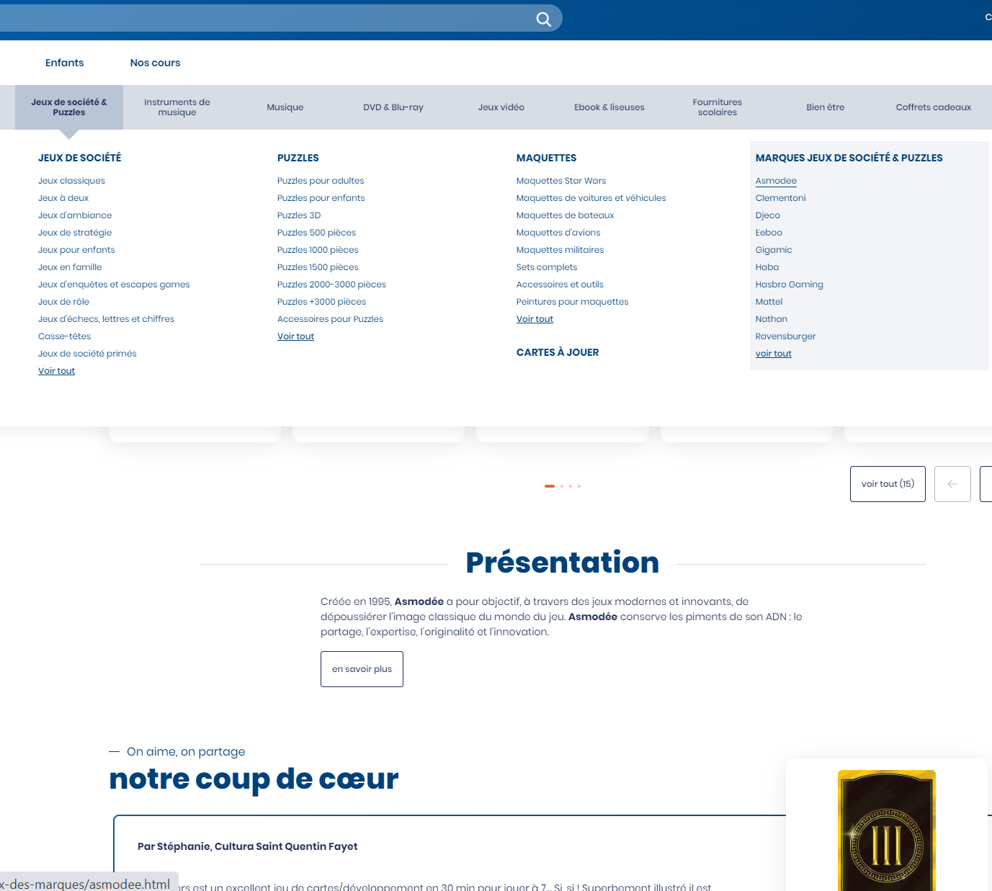Open Jeux de stratégie link

point(75,233)
